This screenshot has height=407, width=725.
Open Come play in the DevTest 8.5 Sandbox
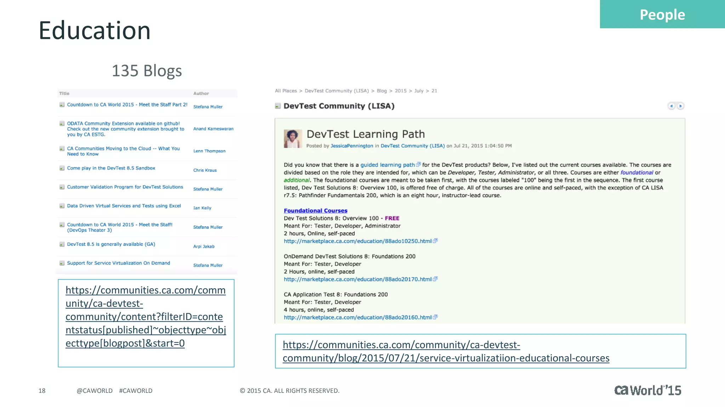coord(111,168)
